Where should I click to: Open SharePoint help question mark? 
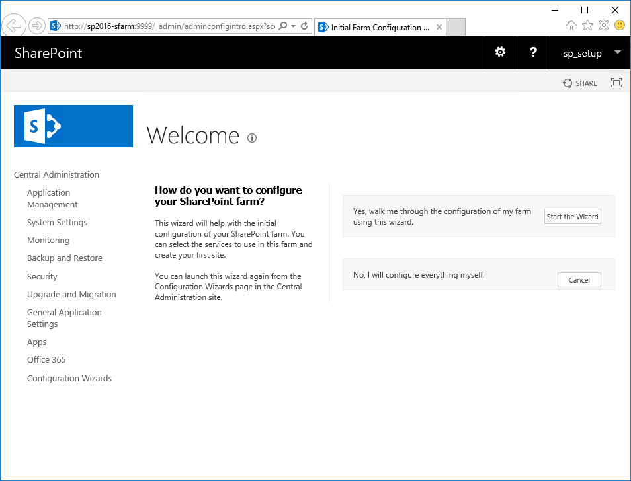coord(533,52)
